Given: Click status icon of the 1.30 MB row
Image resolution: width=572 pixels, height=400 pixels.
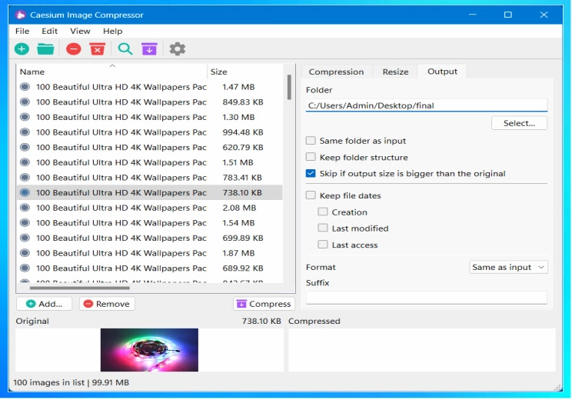Looking at the screenshot, I should coord(25,117).
